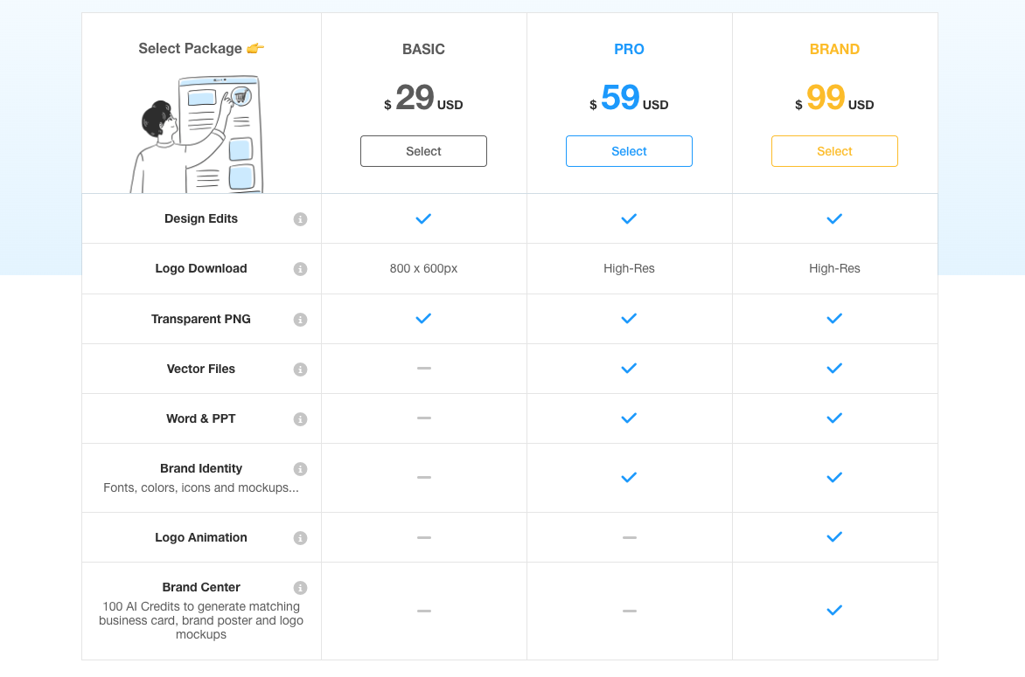Viewport: 1025px width, 677px height.
Task: Select the BASIC package button
Action: point(423,151)
